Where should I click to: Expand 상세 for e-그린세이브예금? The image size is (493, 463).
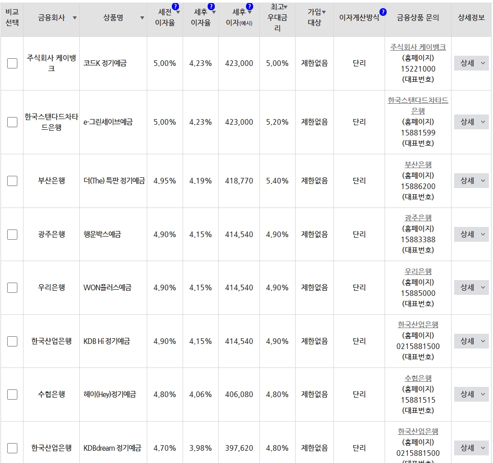[472, 122]
